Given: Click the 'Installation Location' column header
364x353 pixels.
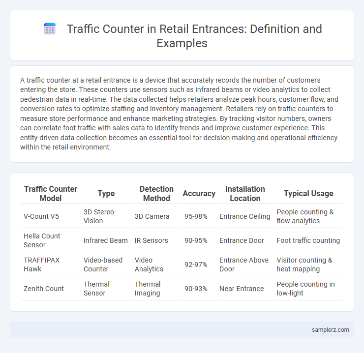Looking at the screenshot, I should [x=245, y=194].
